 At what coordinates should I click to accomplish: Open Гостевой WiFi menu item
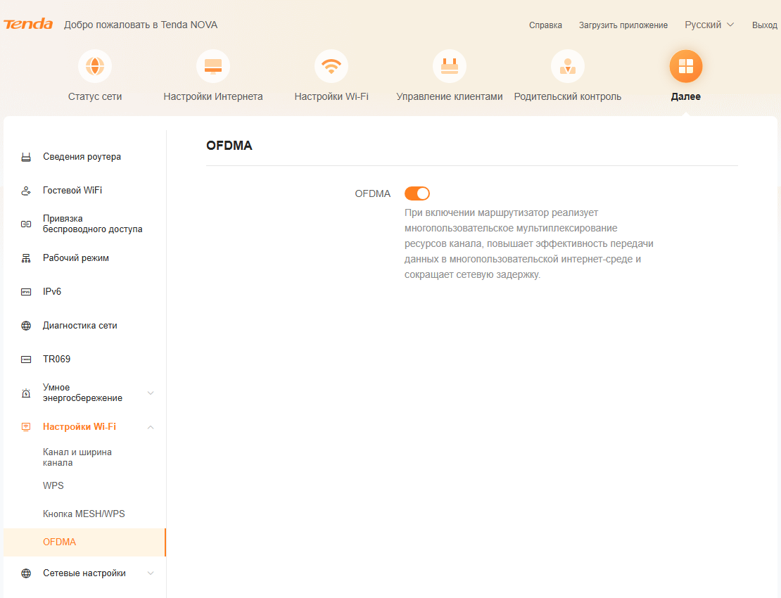tap(72, 190)
